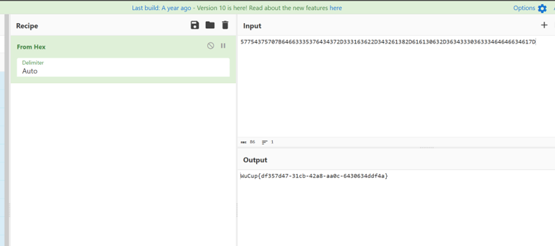This screenshot has width=555, height=246.
Task: Open the new features 'here' link
Action: click(336, 8)
